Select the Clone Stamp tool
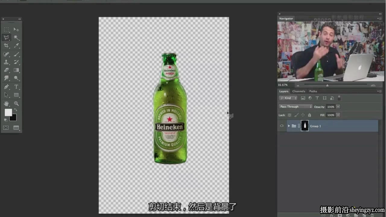The image size is (386, 217). [x=6, y=62]
